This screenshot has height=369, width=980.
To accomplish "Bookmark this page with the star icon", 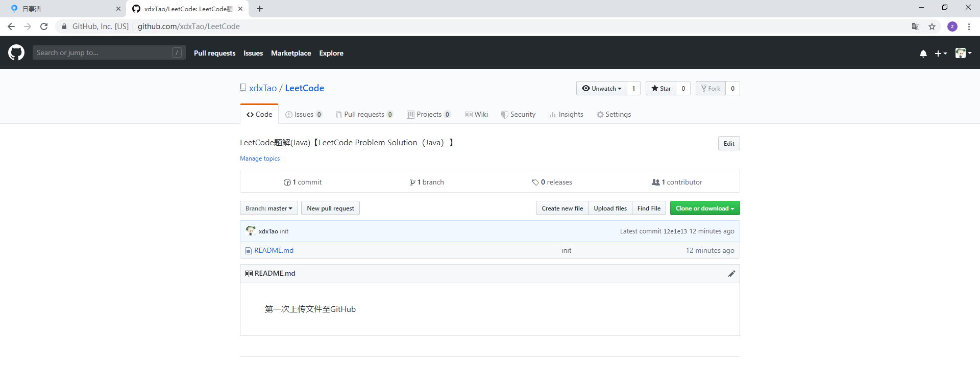I will click(x=932, y=27).
